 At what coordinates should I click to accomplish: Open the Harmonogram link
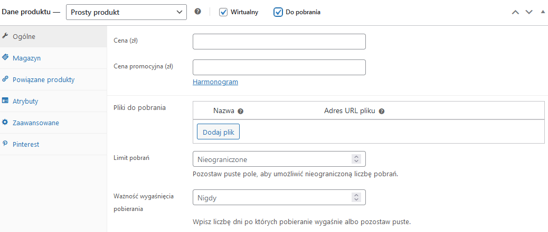coord(215,82)
